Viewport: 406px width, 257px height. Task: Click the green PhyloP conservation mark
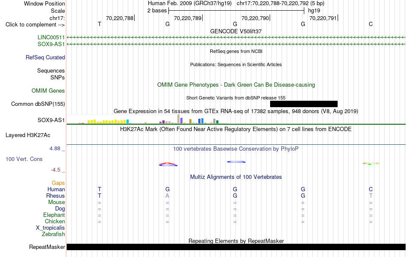coord(371,164)
